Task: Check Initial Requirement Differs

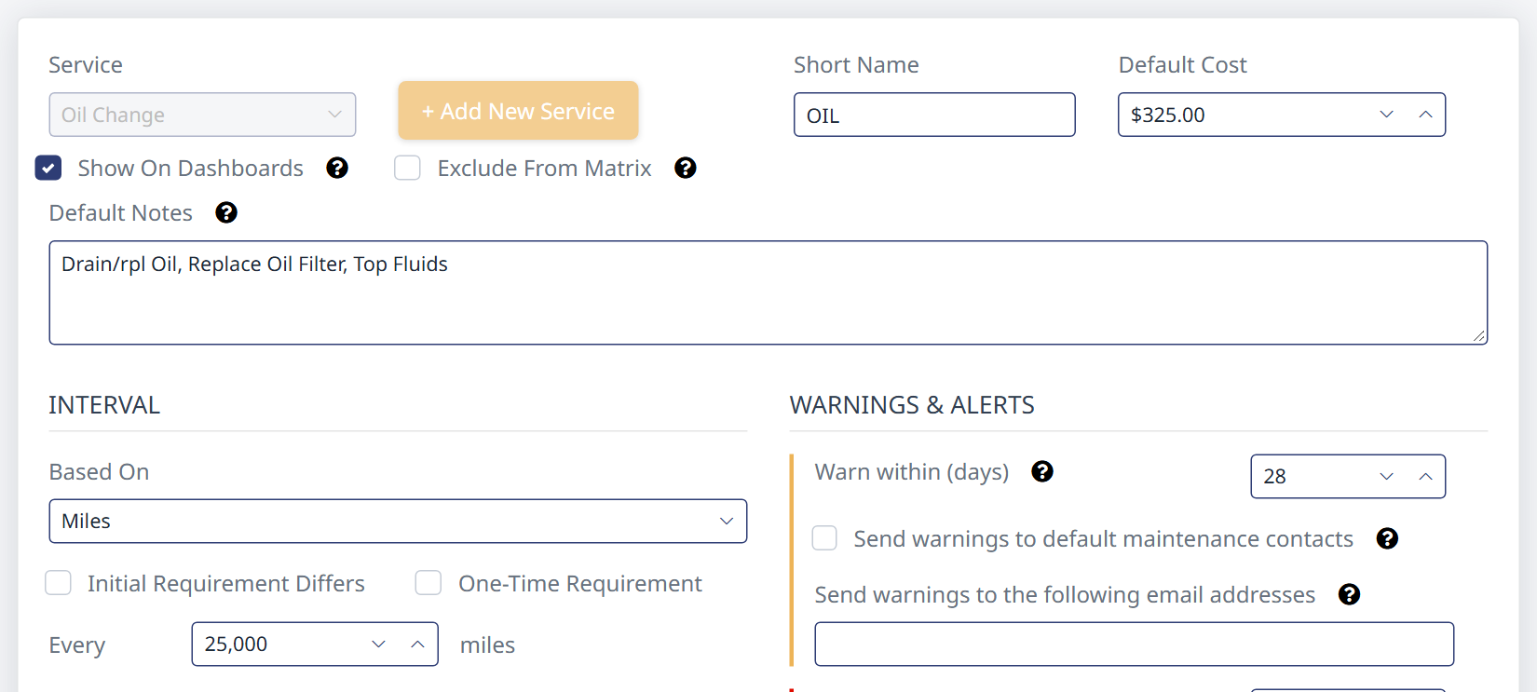Action: pyautogui.click(x=58, y=583)
